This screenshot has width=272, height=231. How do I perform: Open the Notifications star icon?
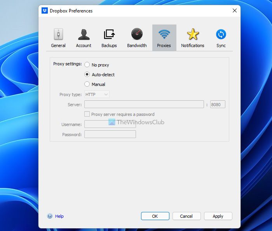tap(192, 35)
